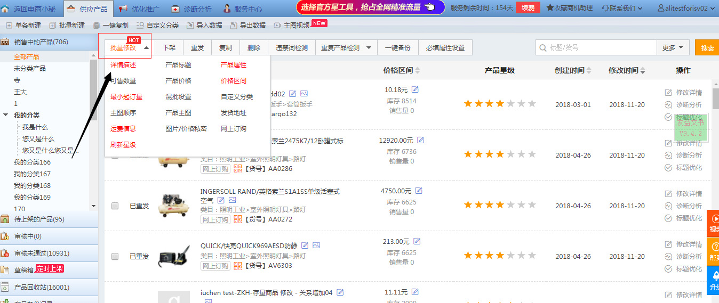Image resolution: width=719 pixels, height=303 pixels.
Task: Click the edit pencil beside 11.11元 price
Action: point(415,292)
